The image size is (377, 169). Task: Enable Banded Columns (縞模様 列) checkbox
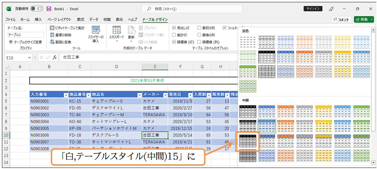click(199, 42)
